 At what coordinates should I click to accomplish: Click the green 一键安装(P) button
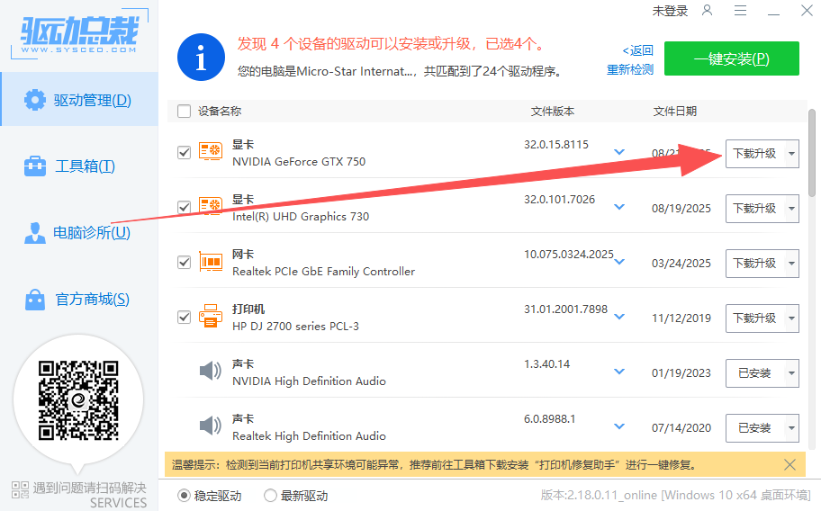731,59
